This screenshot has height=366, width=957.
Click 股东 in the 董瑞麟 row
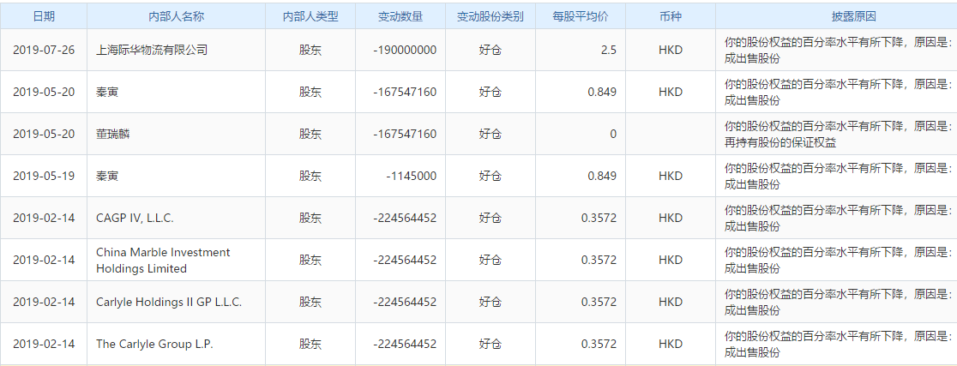310,134
